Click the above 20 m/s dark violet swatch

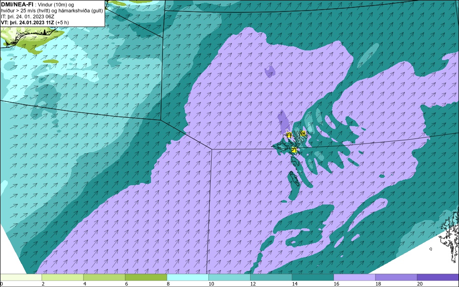pyautogui.click(x=438, y=277)
